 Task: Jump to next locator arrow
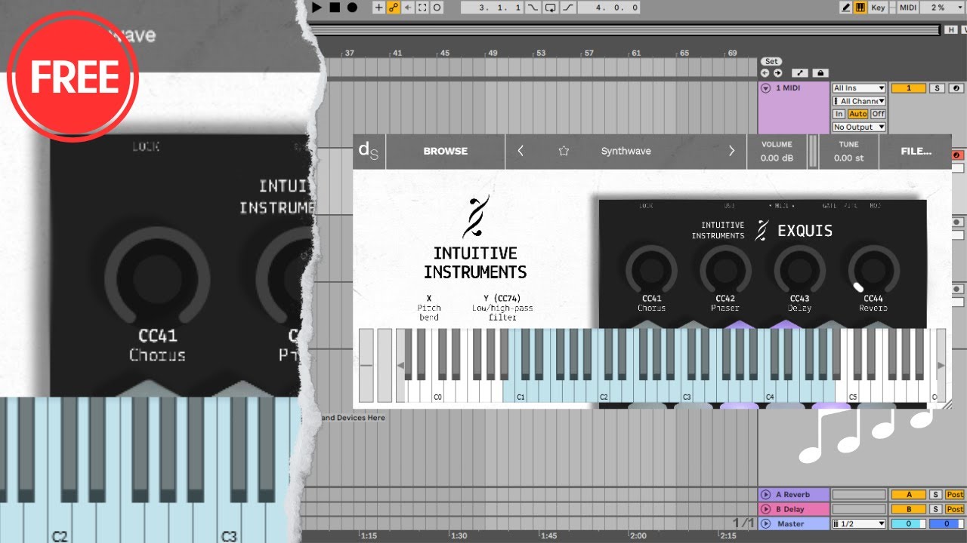[777, 73]
